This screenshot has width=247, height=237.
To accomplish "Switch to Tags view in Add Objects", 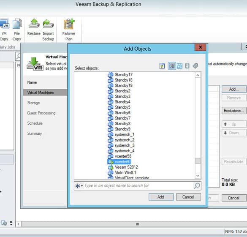I will pos(195,66).
